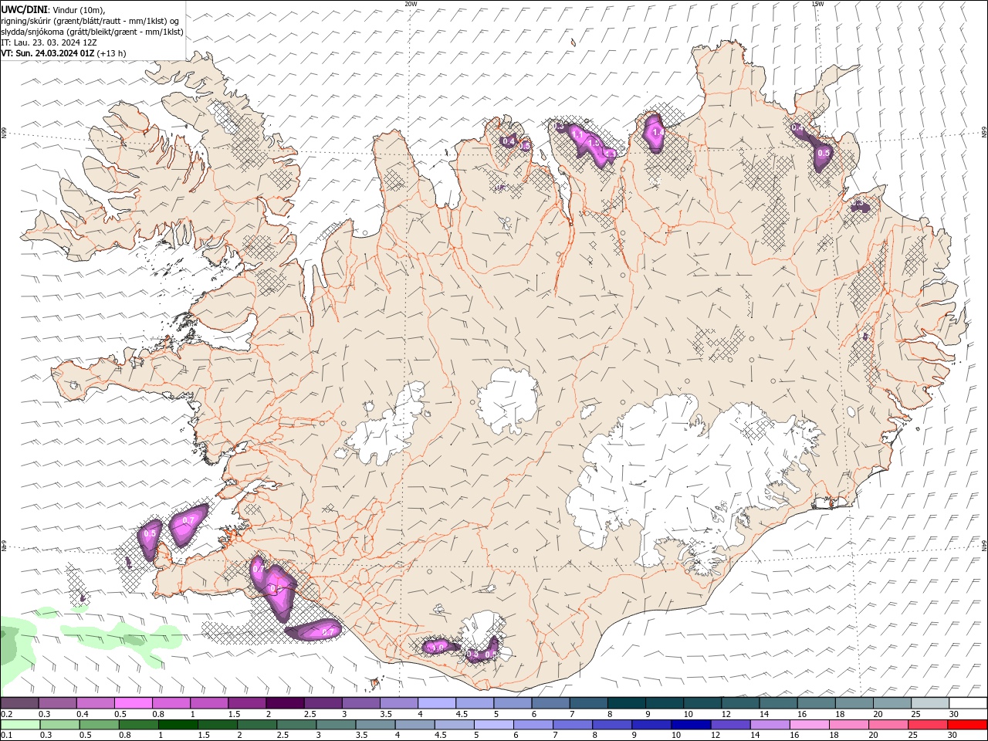Pick the palest green 0.1 rain-scale swatch

[x=20, y=725]
